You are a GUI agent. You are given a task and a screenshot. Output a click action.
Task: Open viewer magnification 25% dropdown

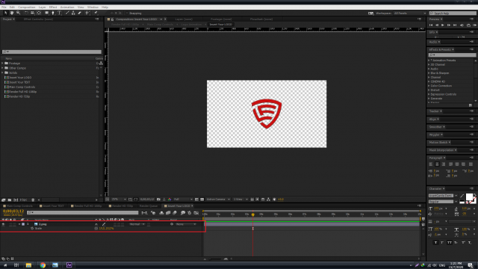point(118,200)
